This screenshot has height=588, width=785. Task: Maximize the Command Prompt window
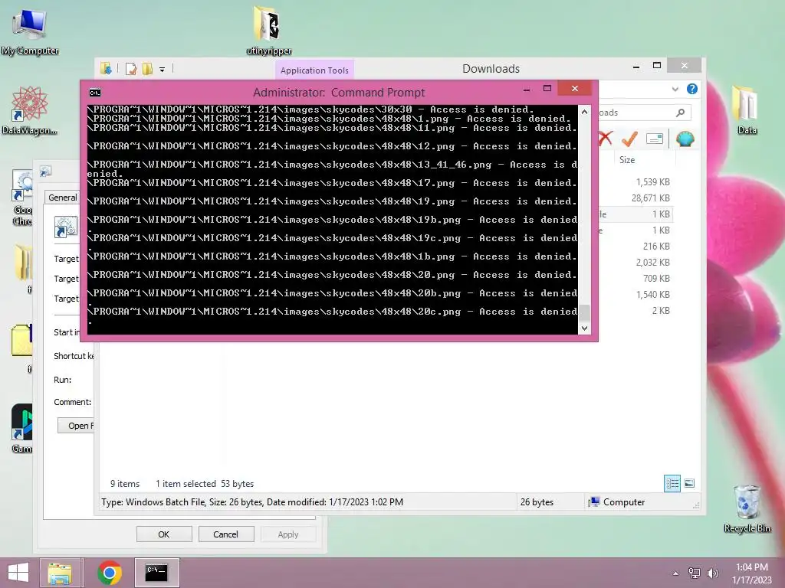point(547,89)
